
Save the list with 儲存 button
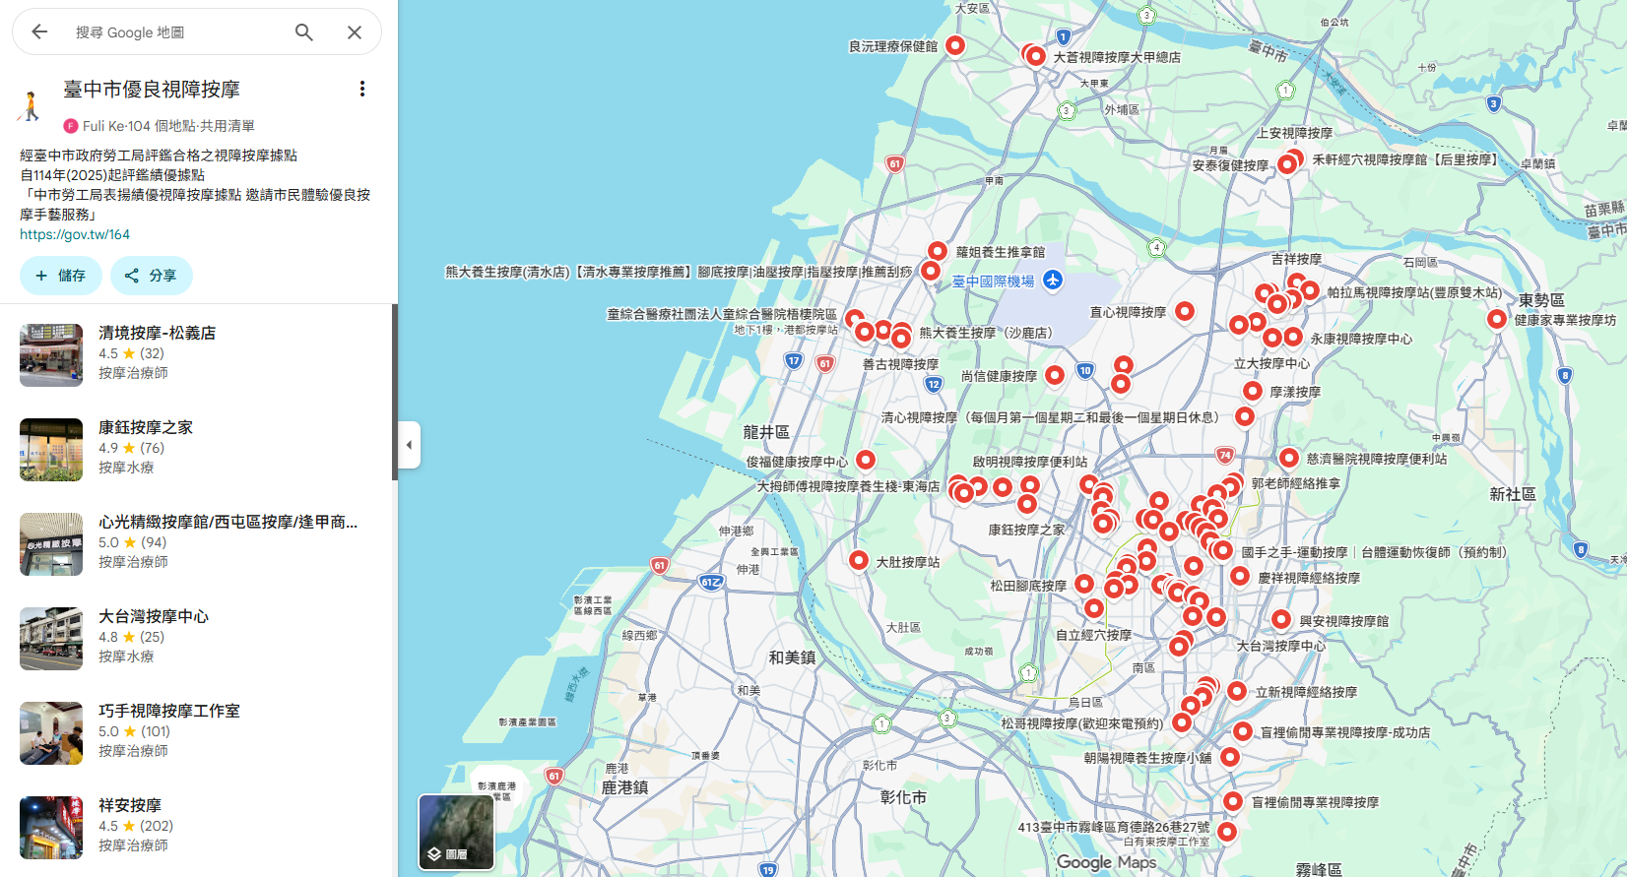(x=60, y=276)
